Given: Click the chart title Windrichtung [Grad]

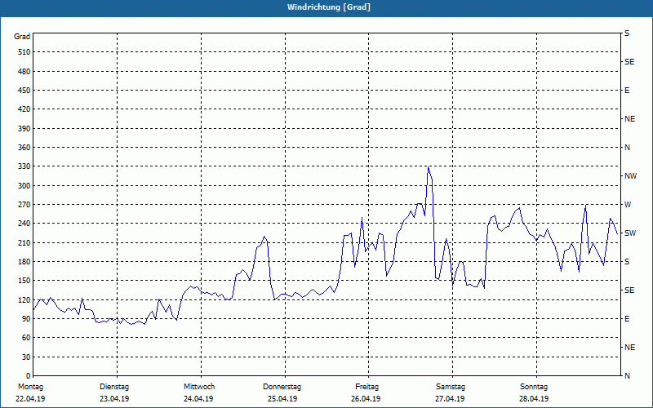Looking at the screenshot, I should click(x=329, y=7).
